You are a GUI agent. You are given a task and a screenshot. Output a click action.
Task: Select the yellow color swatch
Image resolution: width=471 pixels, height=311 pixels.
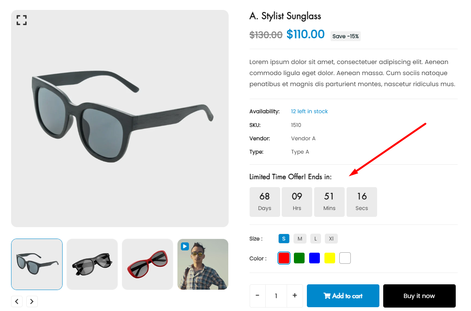330,258
